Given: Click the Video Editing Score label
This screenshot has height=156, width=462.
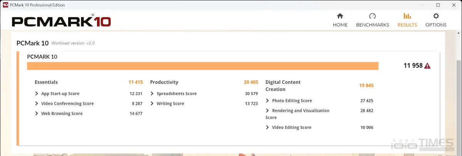Looking at the screenshot, I should pos(292,127).
